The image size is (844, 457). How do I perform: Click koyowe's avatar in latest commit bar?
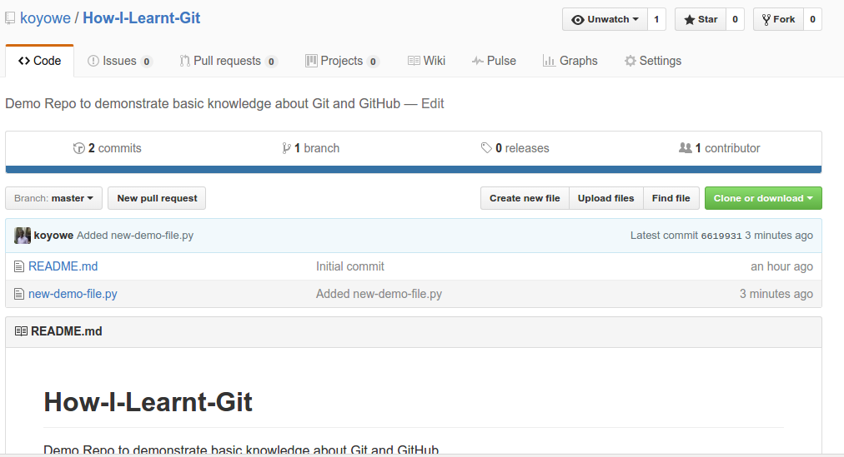(x=23, y=236)
